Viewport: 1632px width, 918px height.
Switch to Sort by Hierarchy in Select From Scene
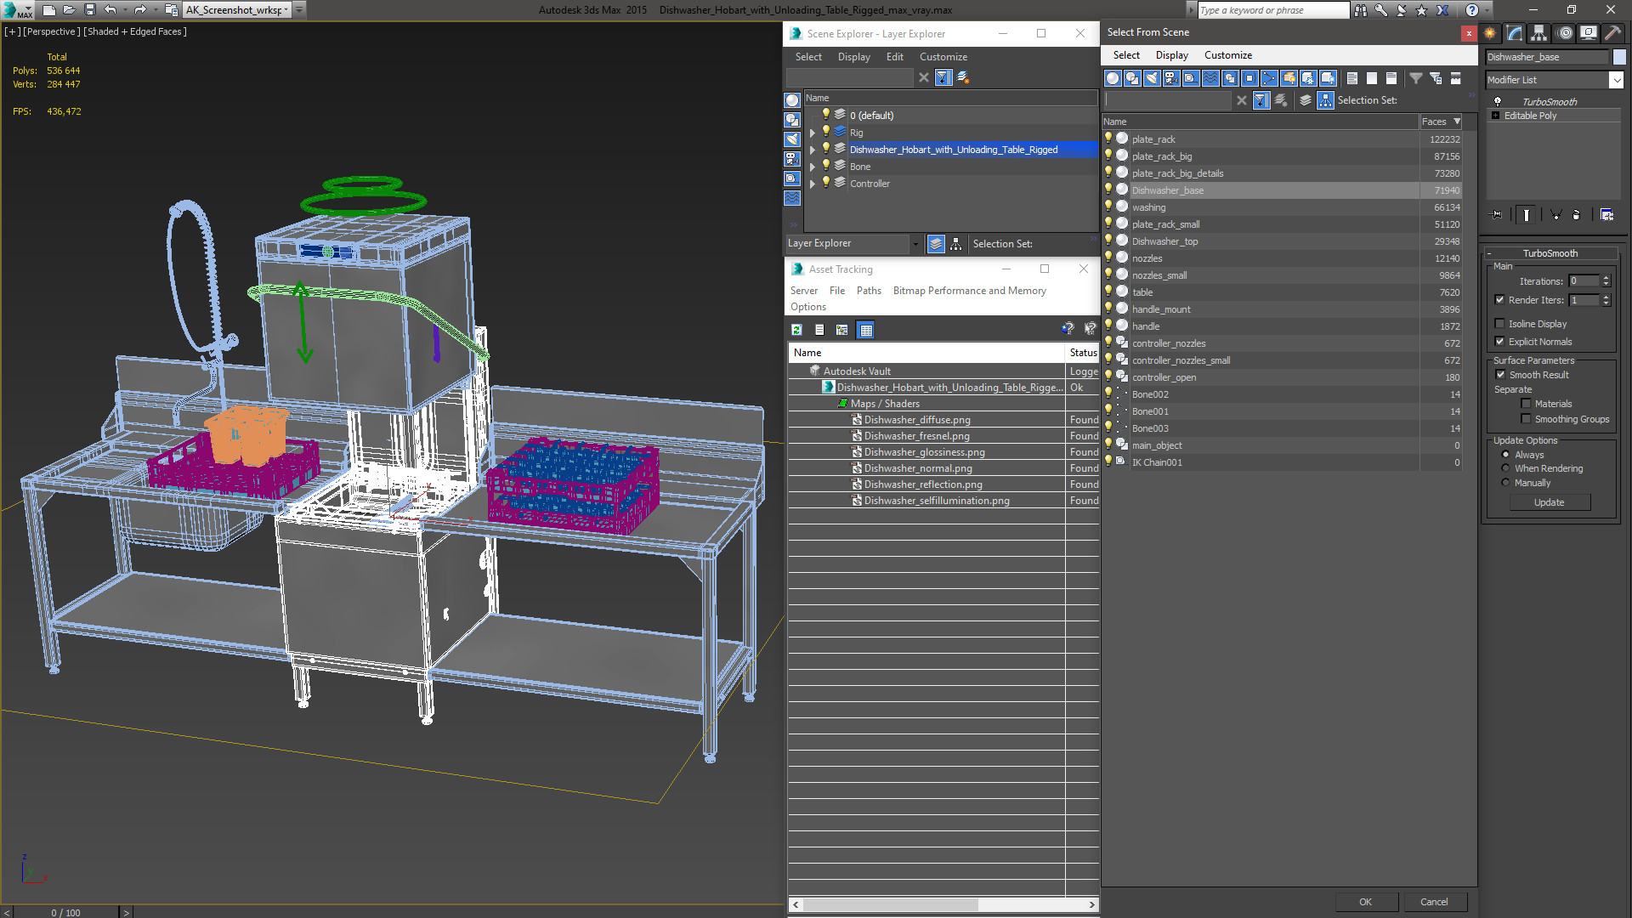(x=1326, y=100)
